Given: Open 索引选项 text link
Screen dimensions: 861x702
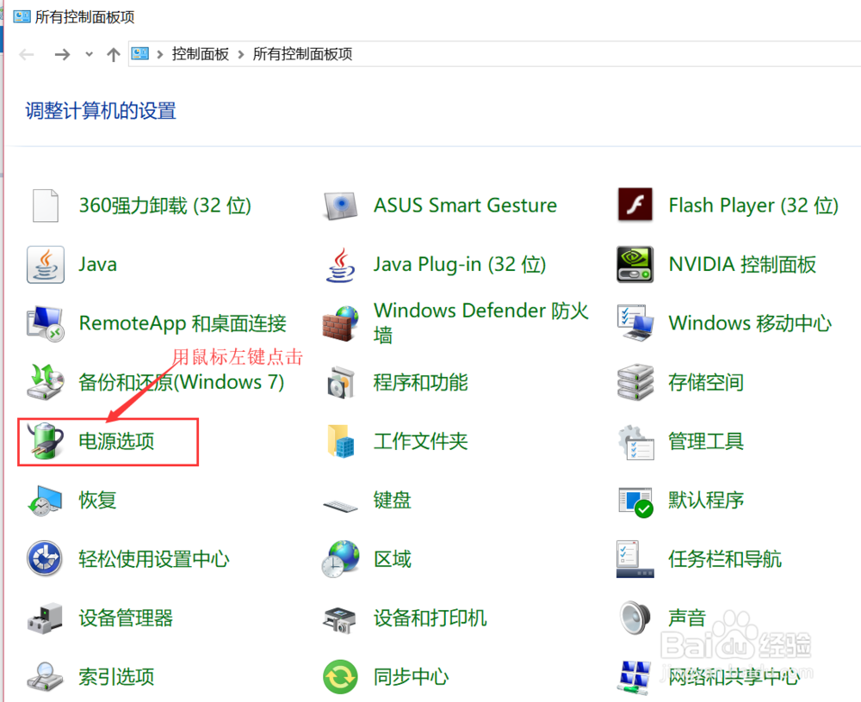Looking at the screenshot, I should [116, 677].
